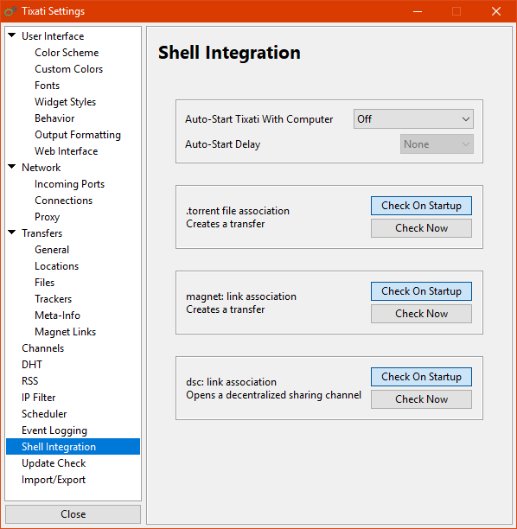Image resolution: width=517 pixels, height=529 pixels.
Task: Toggle Check On Startup for magnet link
Action: [x=421, y=291]
